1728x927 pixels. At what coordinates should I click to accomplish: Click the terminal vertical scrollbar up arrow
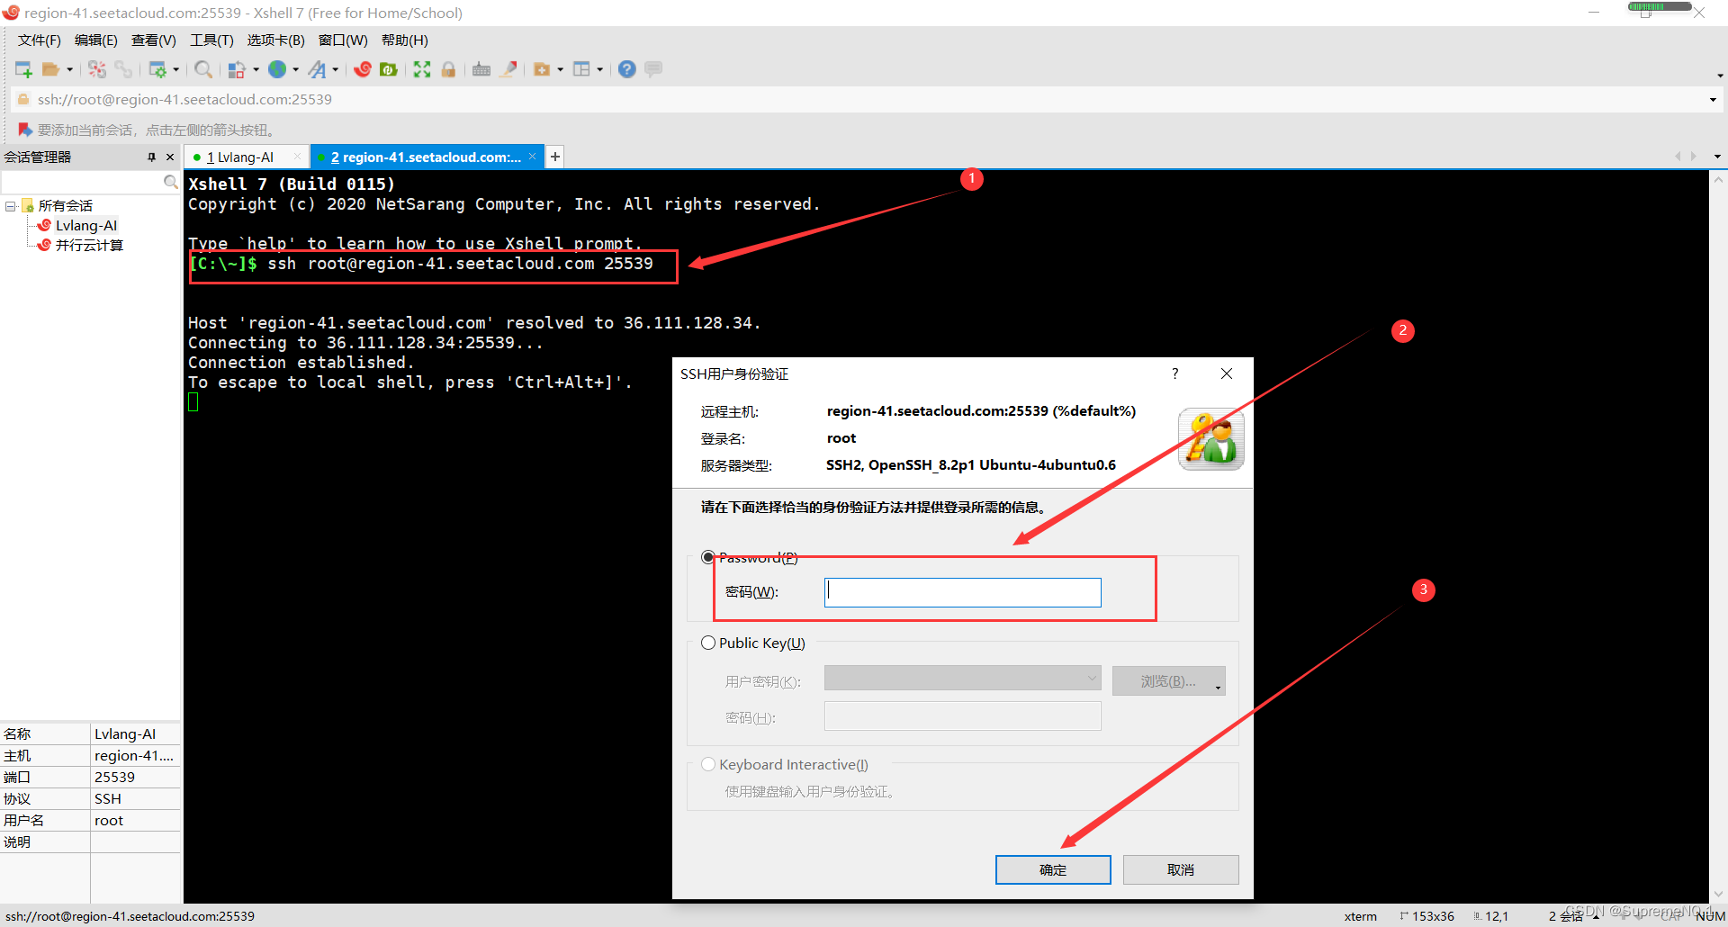[x=1718, y=180]
